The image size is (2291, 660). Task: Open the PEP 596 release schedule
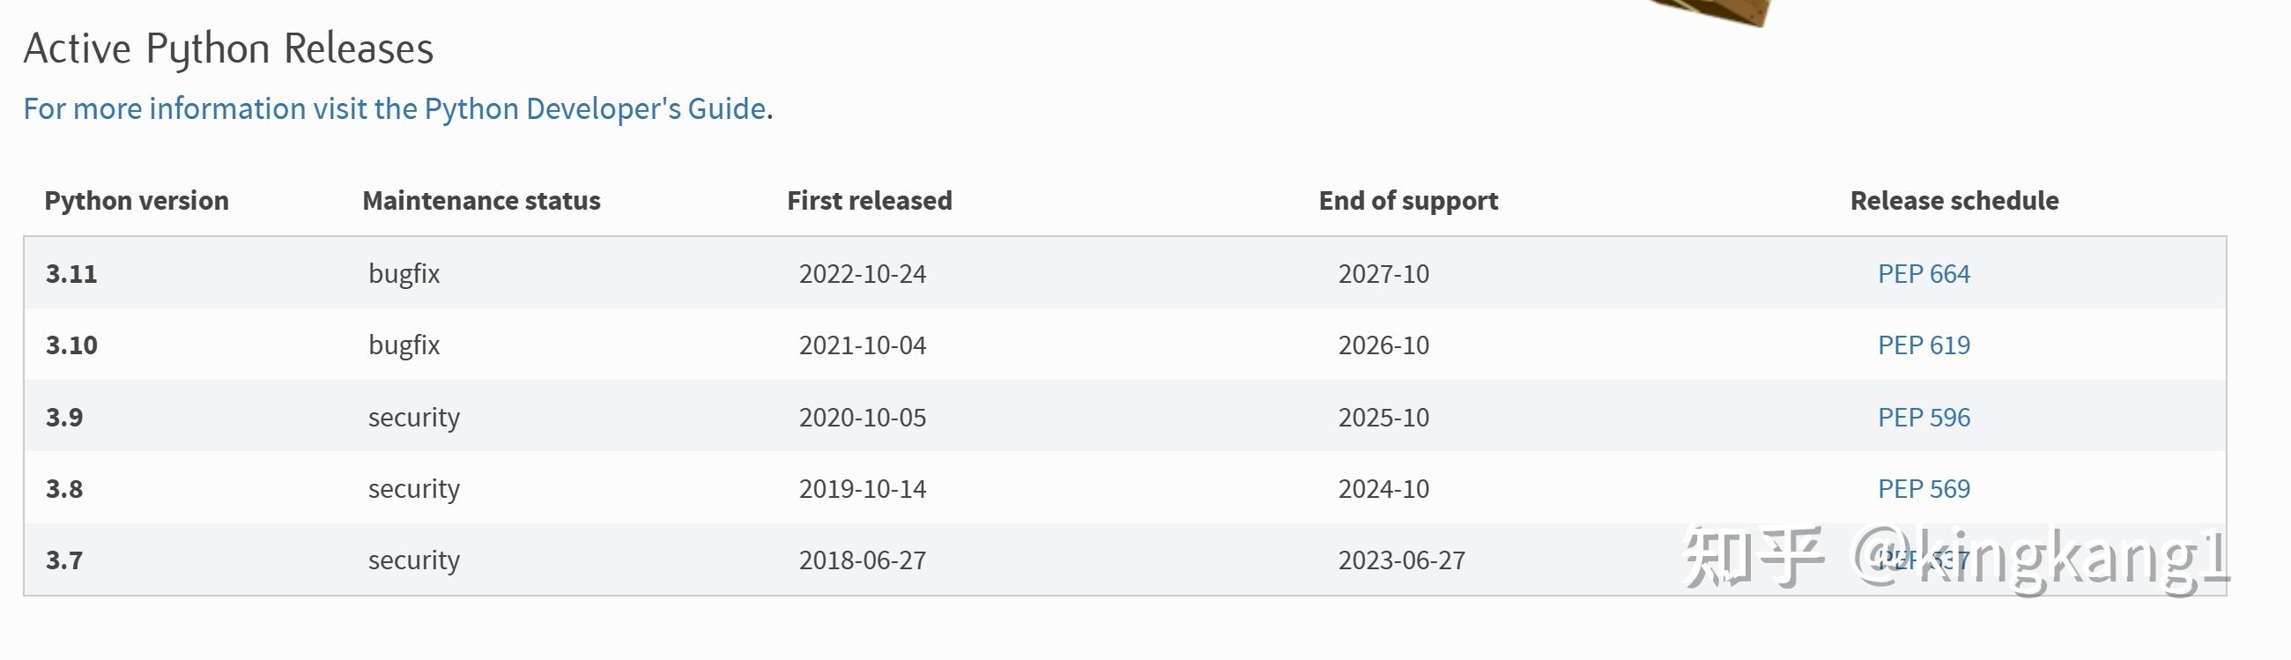1924,417
